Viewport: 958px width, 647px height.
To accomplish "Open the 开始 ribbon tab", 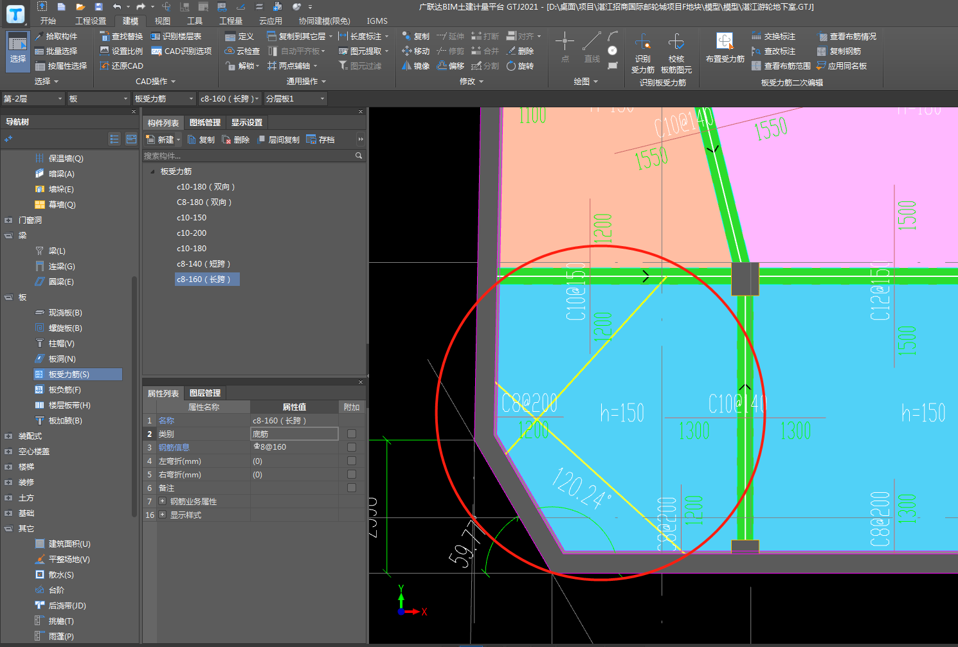I will (48, 21).
